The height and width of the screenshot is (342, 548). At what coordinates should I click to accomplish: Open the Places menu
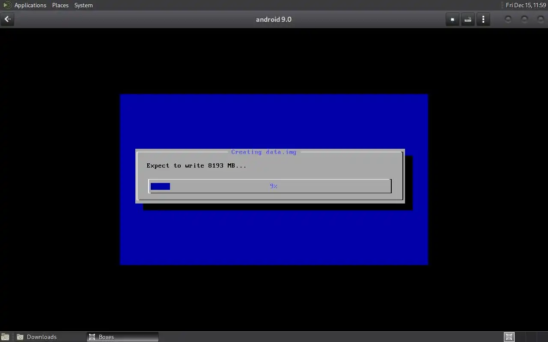[60, 5]
